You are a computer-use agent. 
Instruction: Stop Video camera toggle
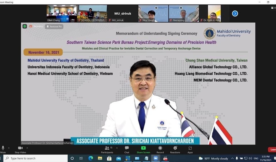pos(20,149)
